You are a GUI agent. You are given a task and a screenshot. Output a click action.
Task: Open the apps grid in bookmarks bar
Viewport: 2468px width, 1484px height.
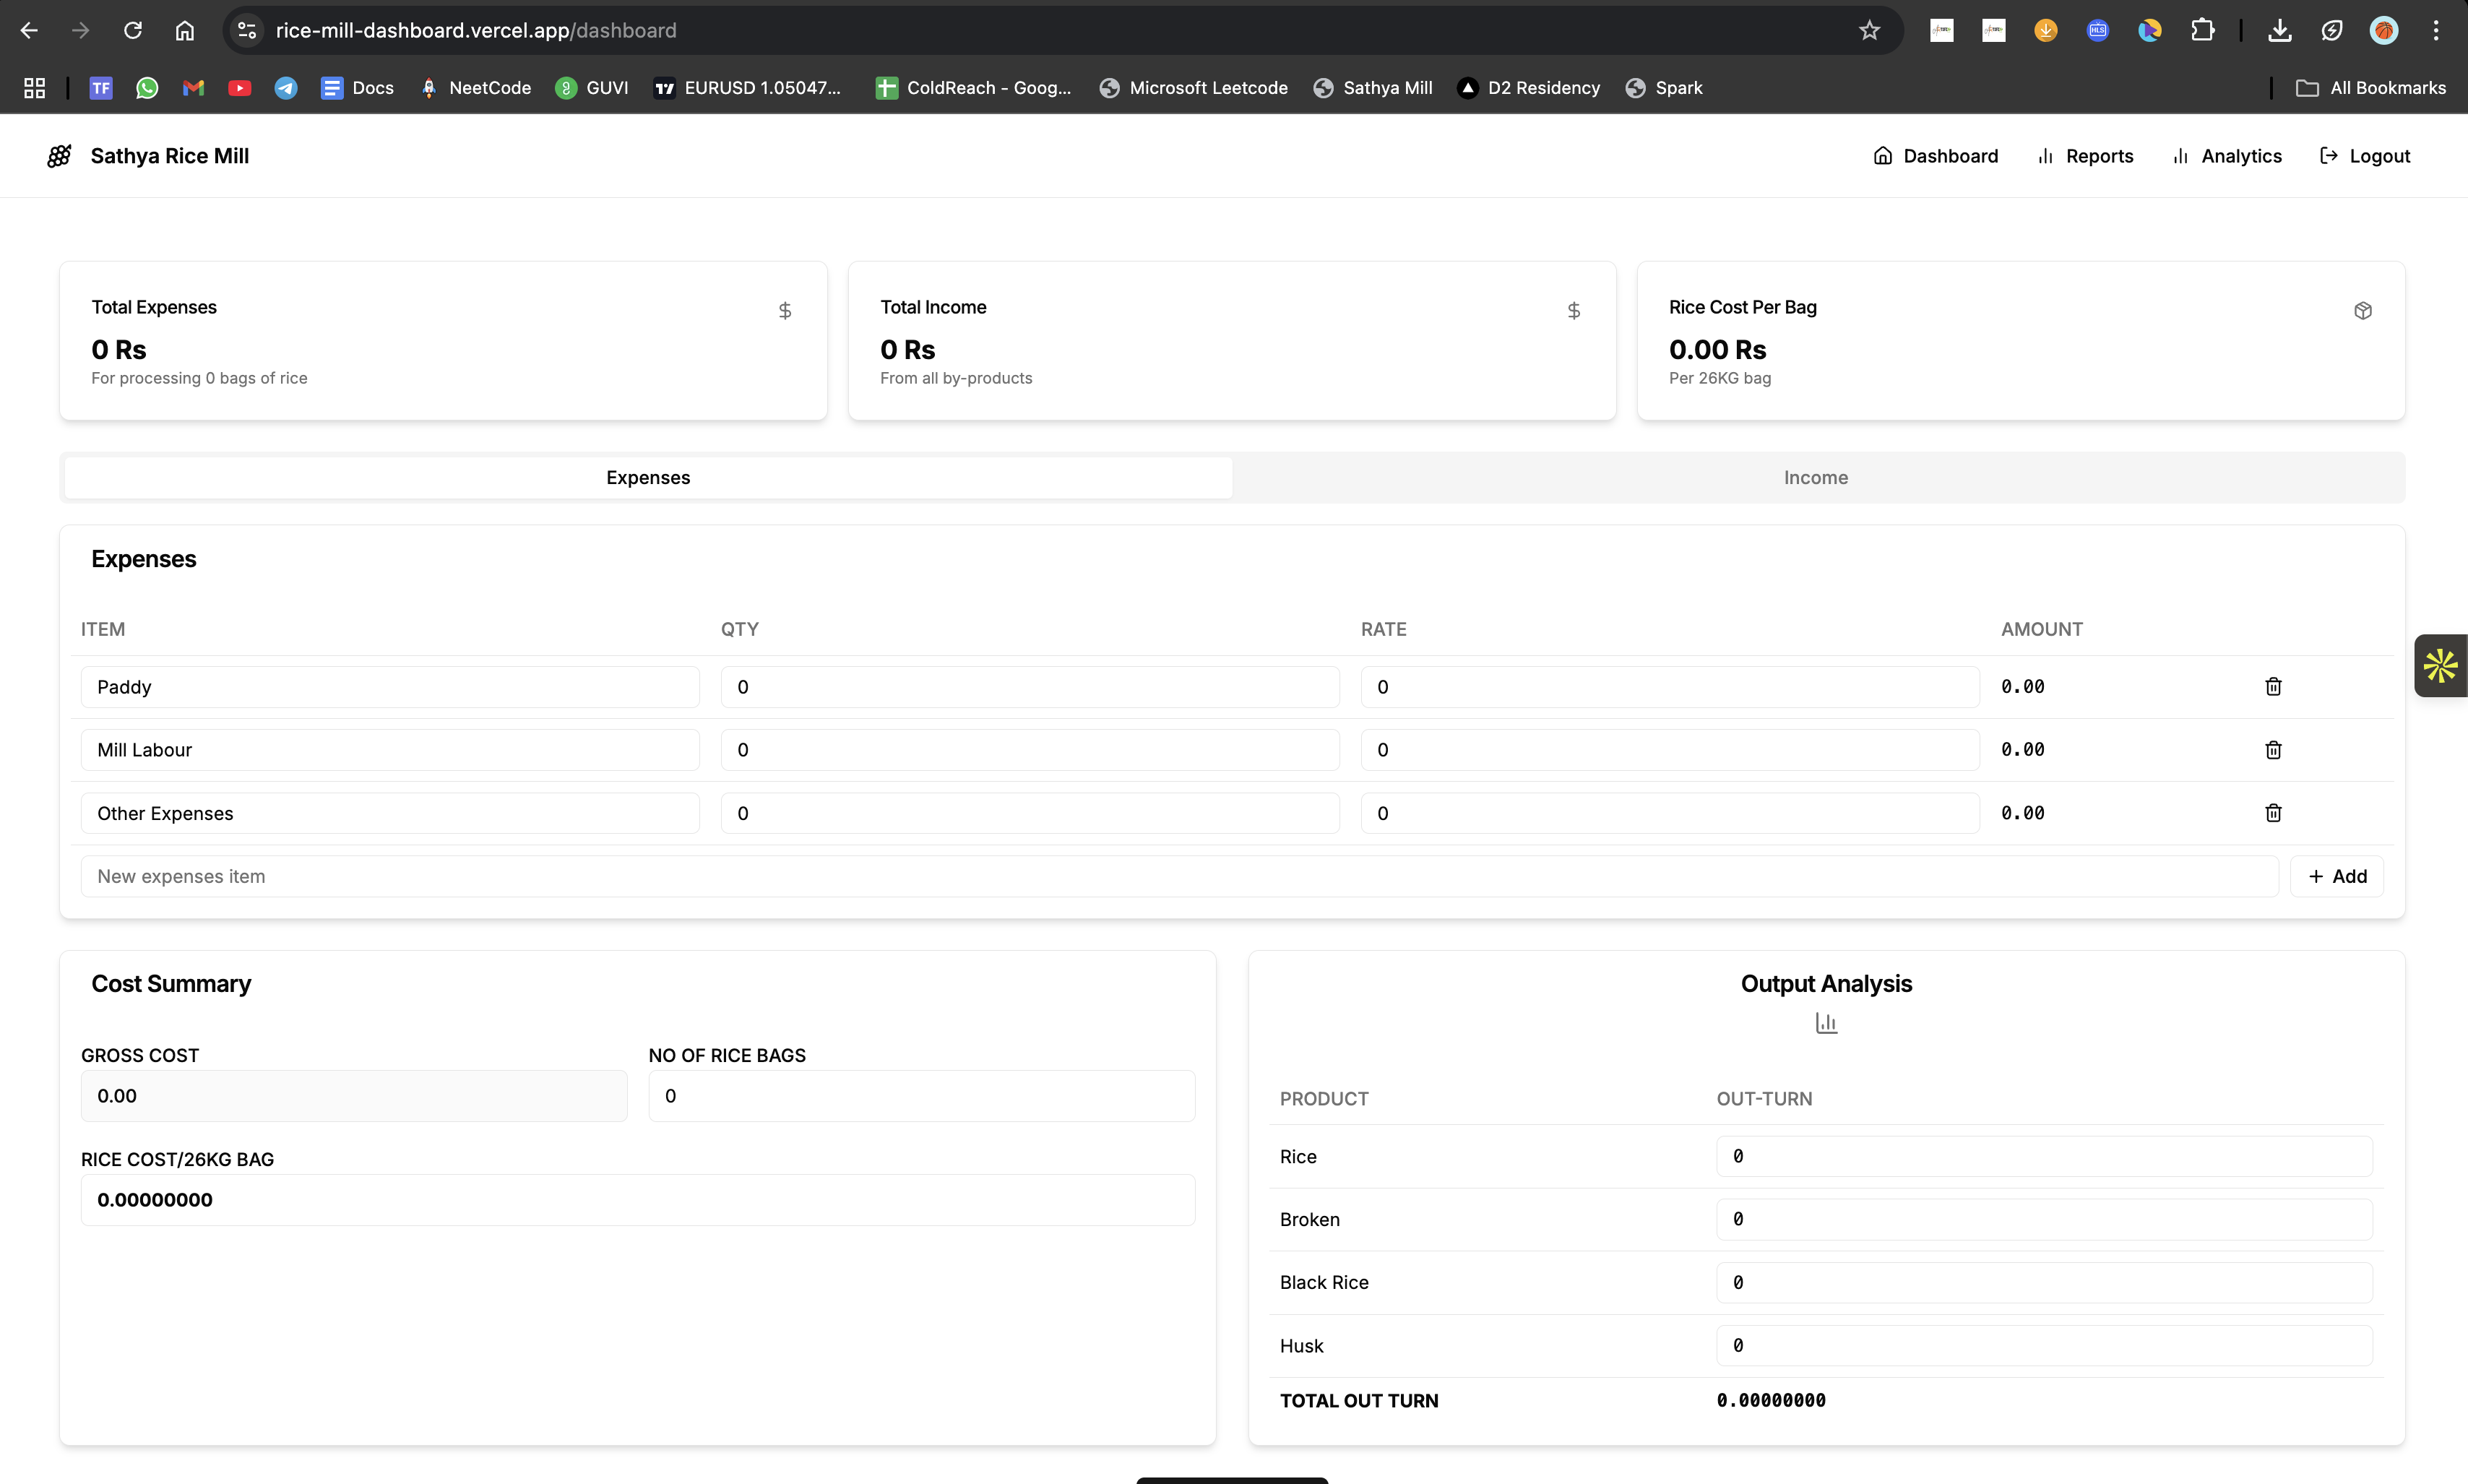tap(34, 88)
